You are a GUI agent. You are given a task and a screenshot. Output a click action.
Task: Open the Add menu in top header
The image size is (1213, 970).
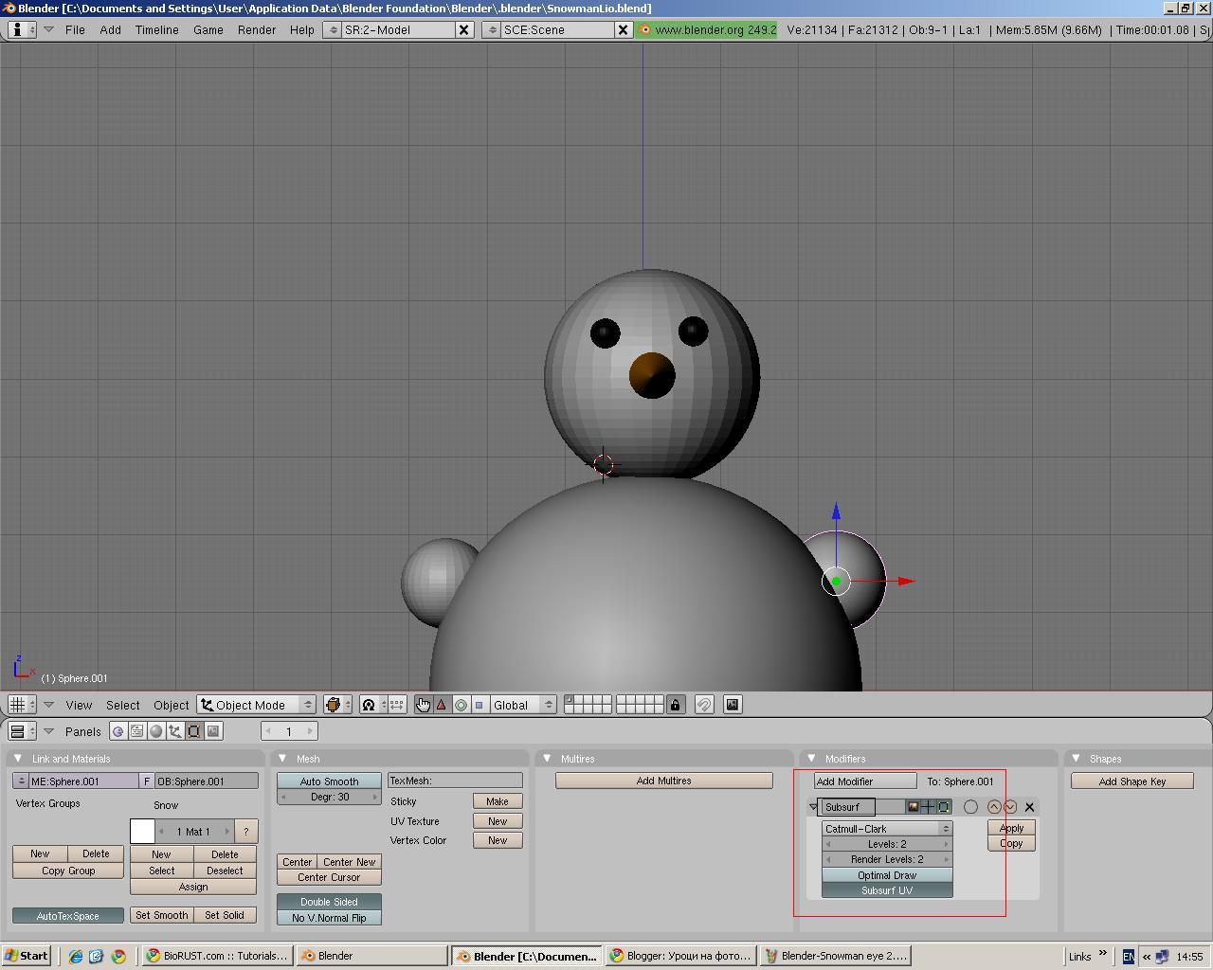[110, 29]
